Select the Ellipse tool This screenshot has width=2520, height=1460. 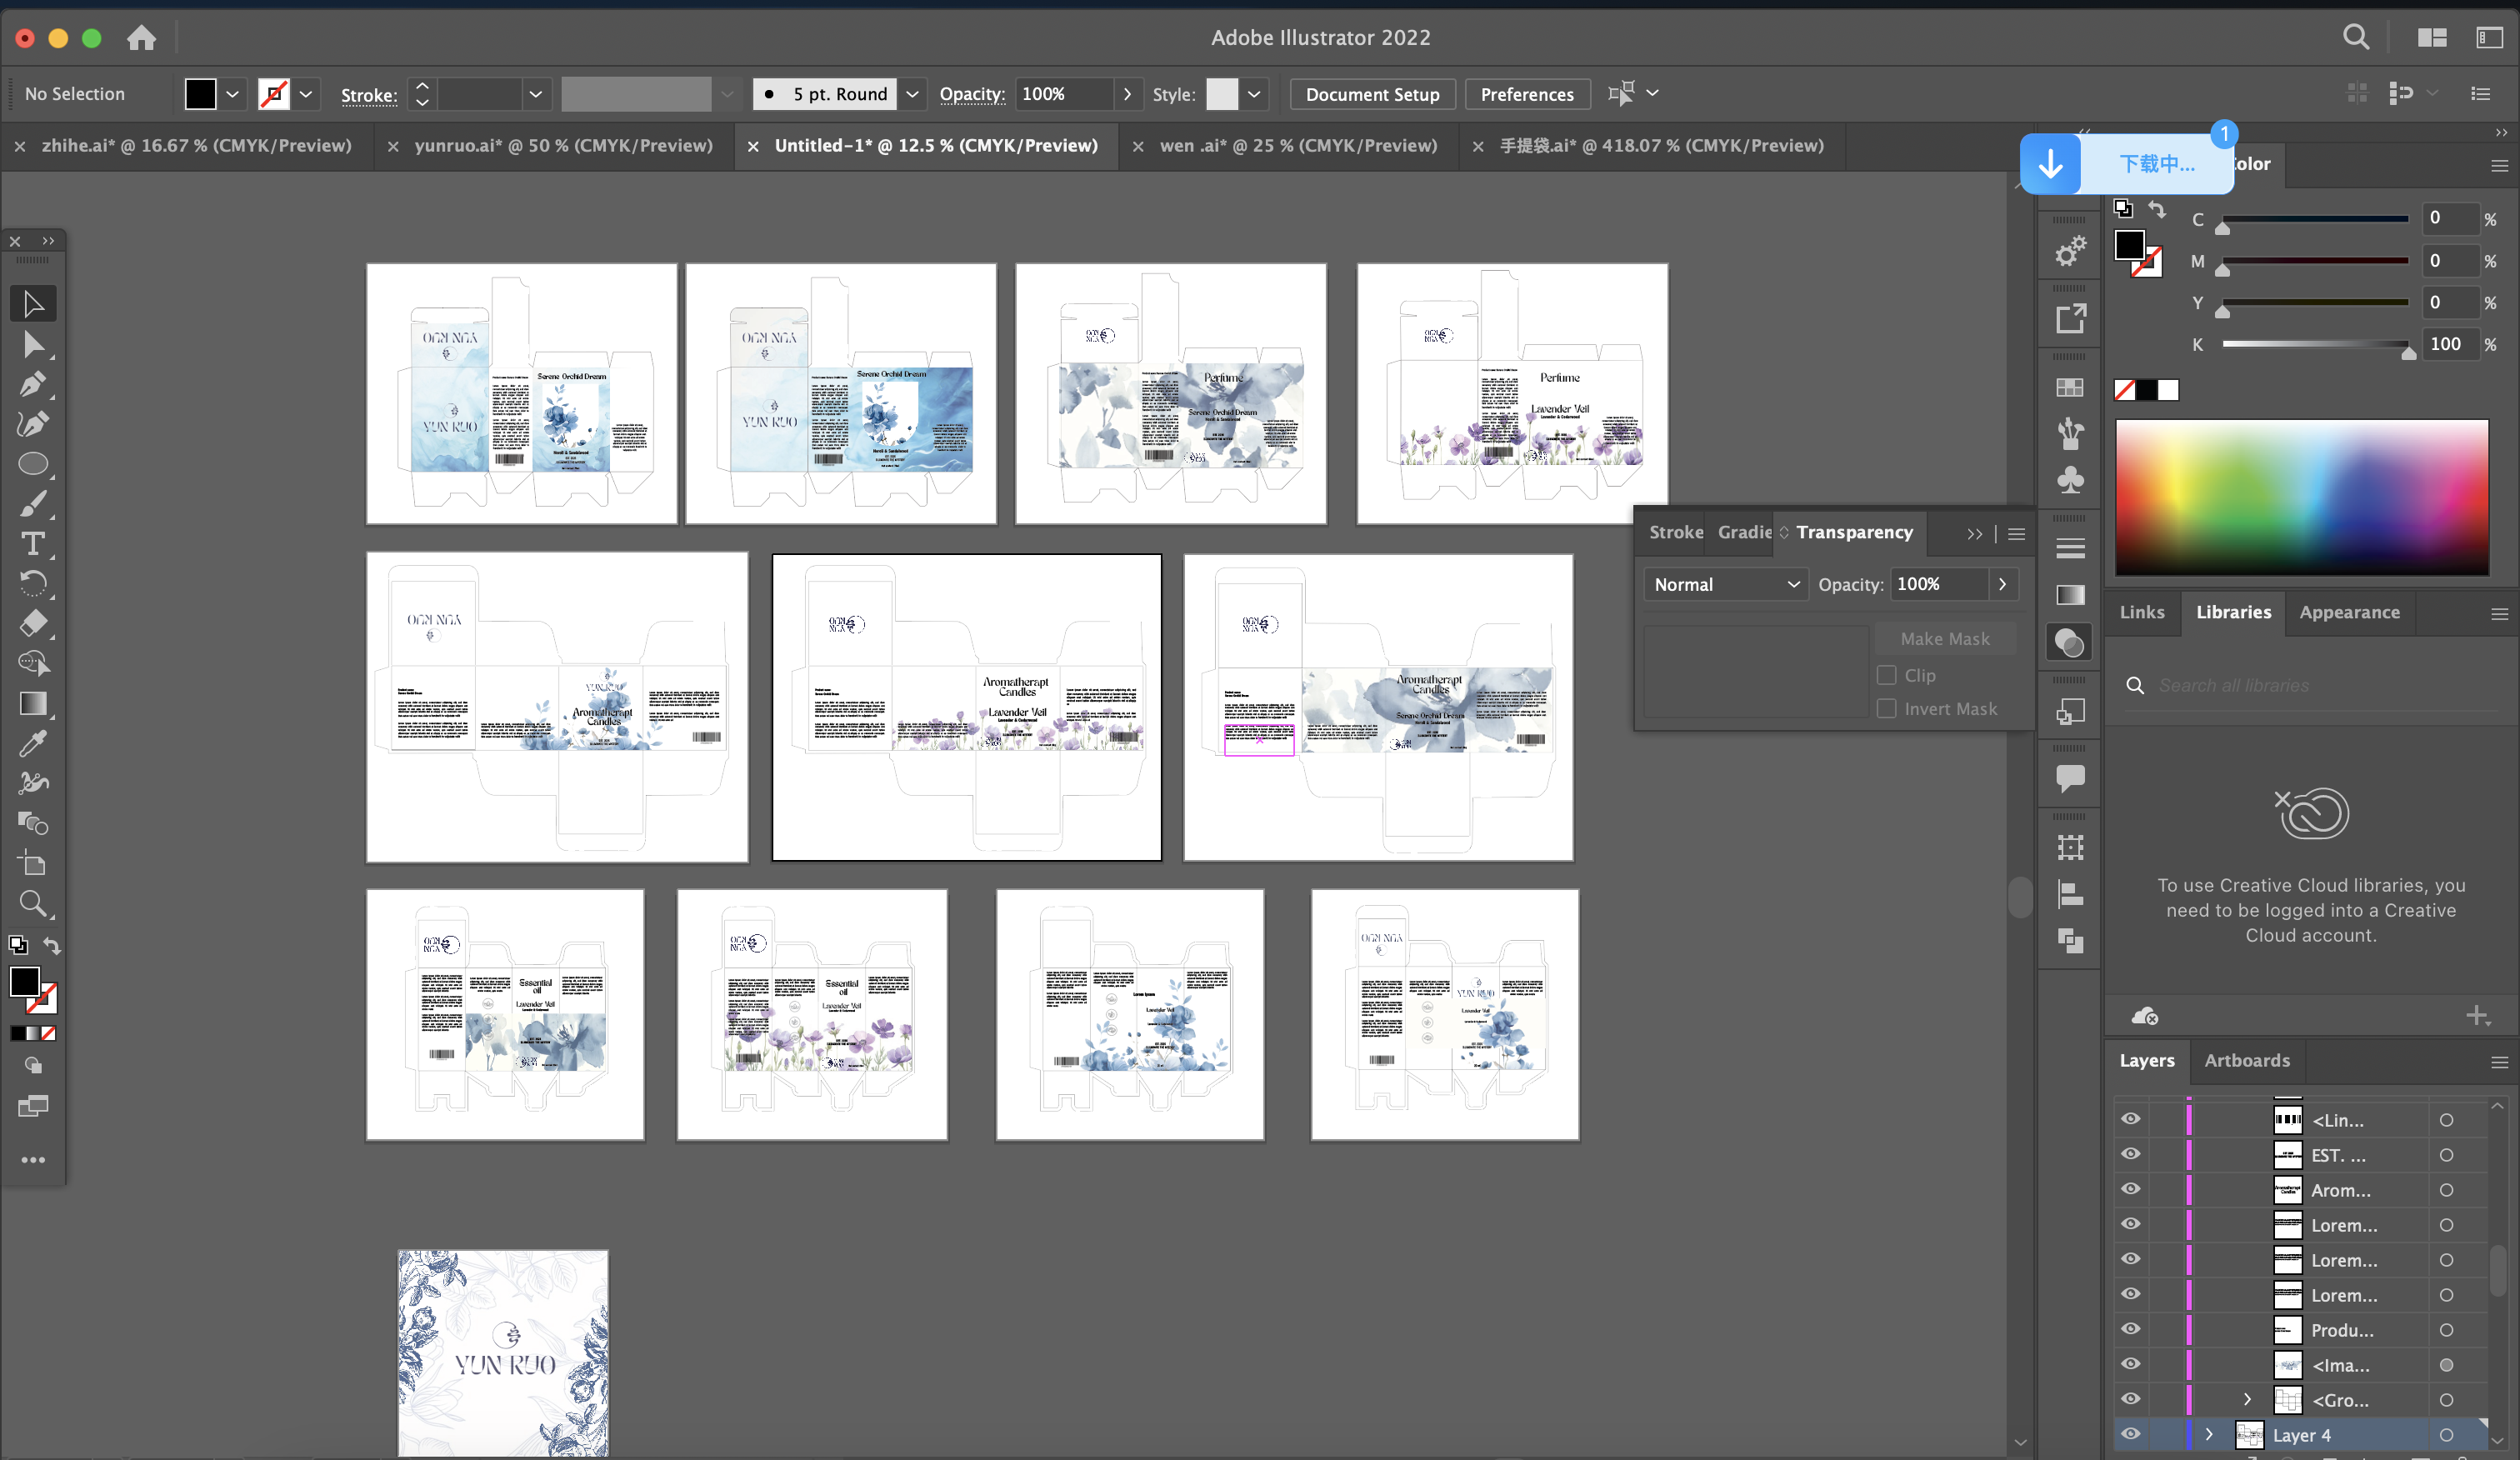(x=32, y=464)
